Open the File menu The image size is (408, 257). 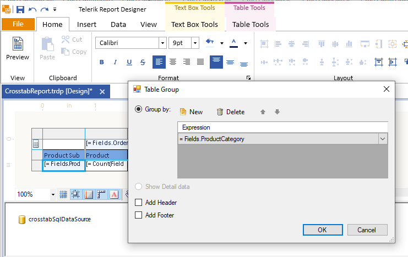click(x=18, y=24)
